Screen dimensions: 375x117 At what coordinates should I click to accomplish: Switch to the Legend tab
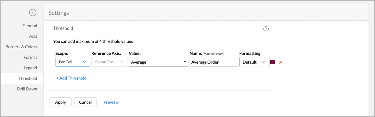(x=30, y=68)
